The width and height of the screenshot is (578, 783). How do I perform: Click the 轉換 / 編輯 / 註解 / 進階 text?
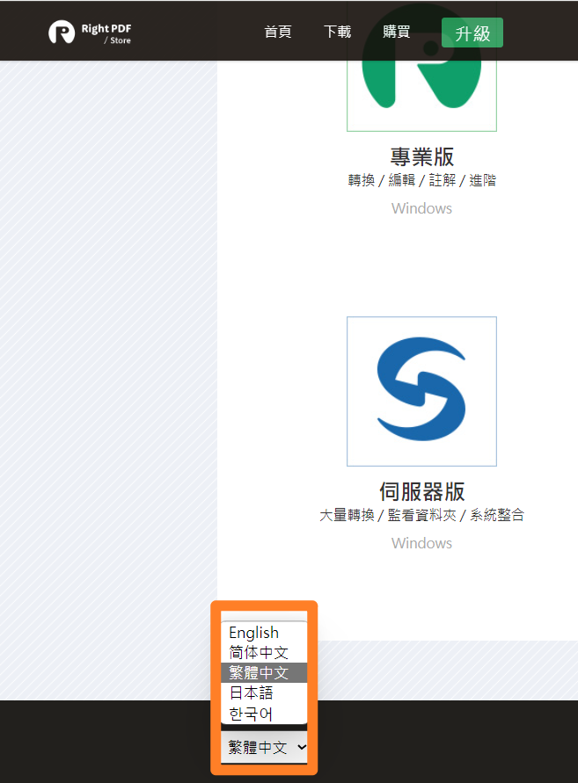pos(422,180)
